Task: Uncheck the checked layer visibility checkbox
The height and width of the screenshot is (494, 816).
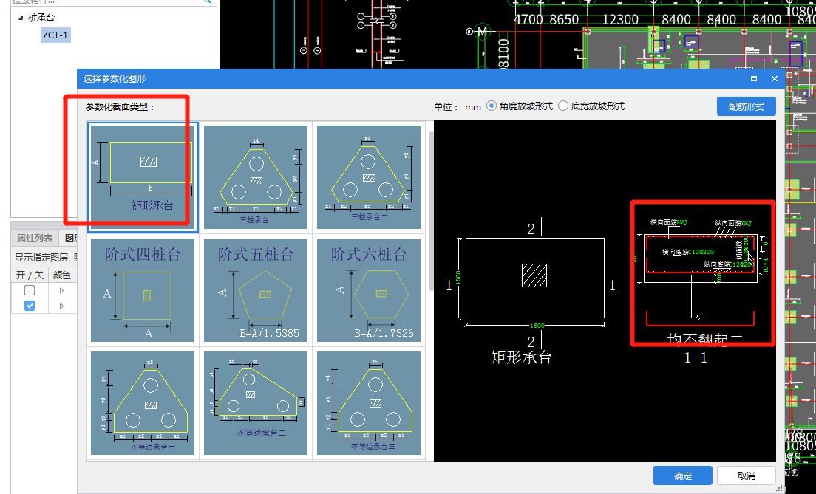Action: click(30, 306)
